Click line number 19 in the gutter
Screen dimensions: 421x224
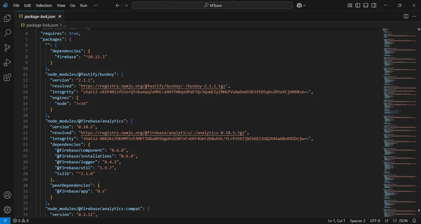[x=25, y=121]
